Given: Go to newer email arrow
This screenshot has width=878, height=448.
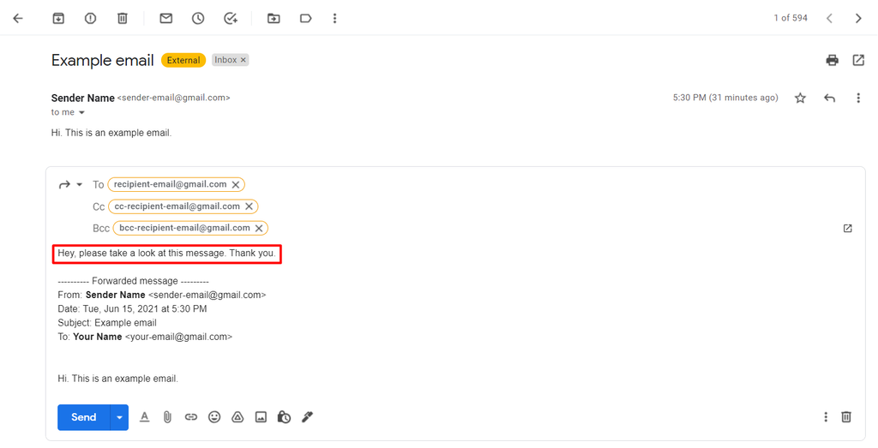Looking at the screenshot, I should coord(829,19).
